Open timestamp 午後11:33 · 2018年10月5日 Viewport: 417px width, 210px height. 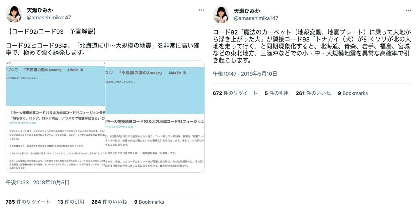38,182
